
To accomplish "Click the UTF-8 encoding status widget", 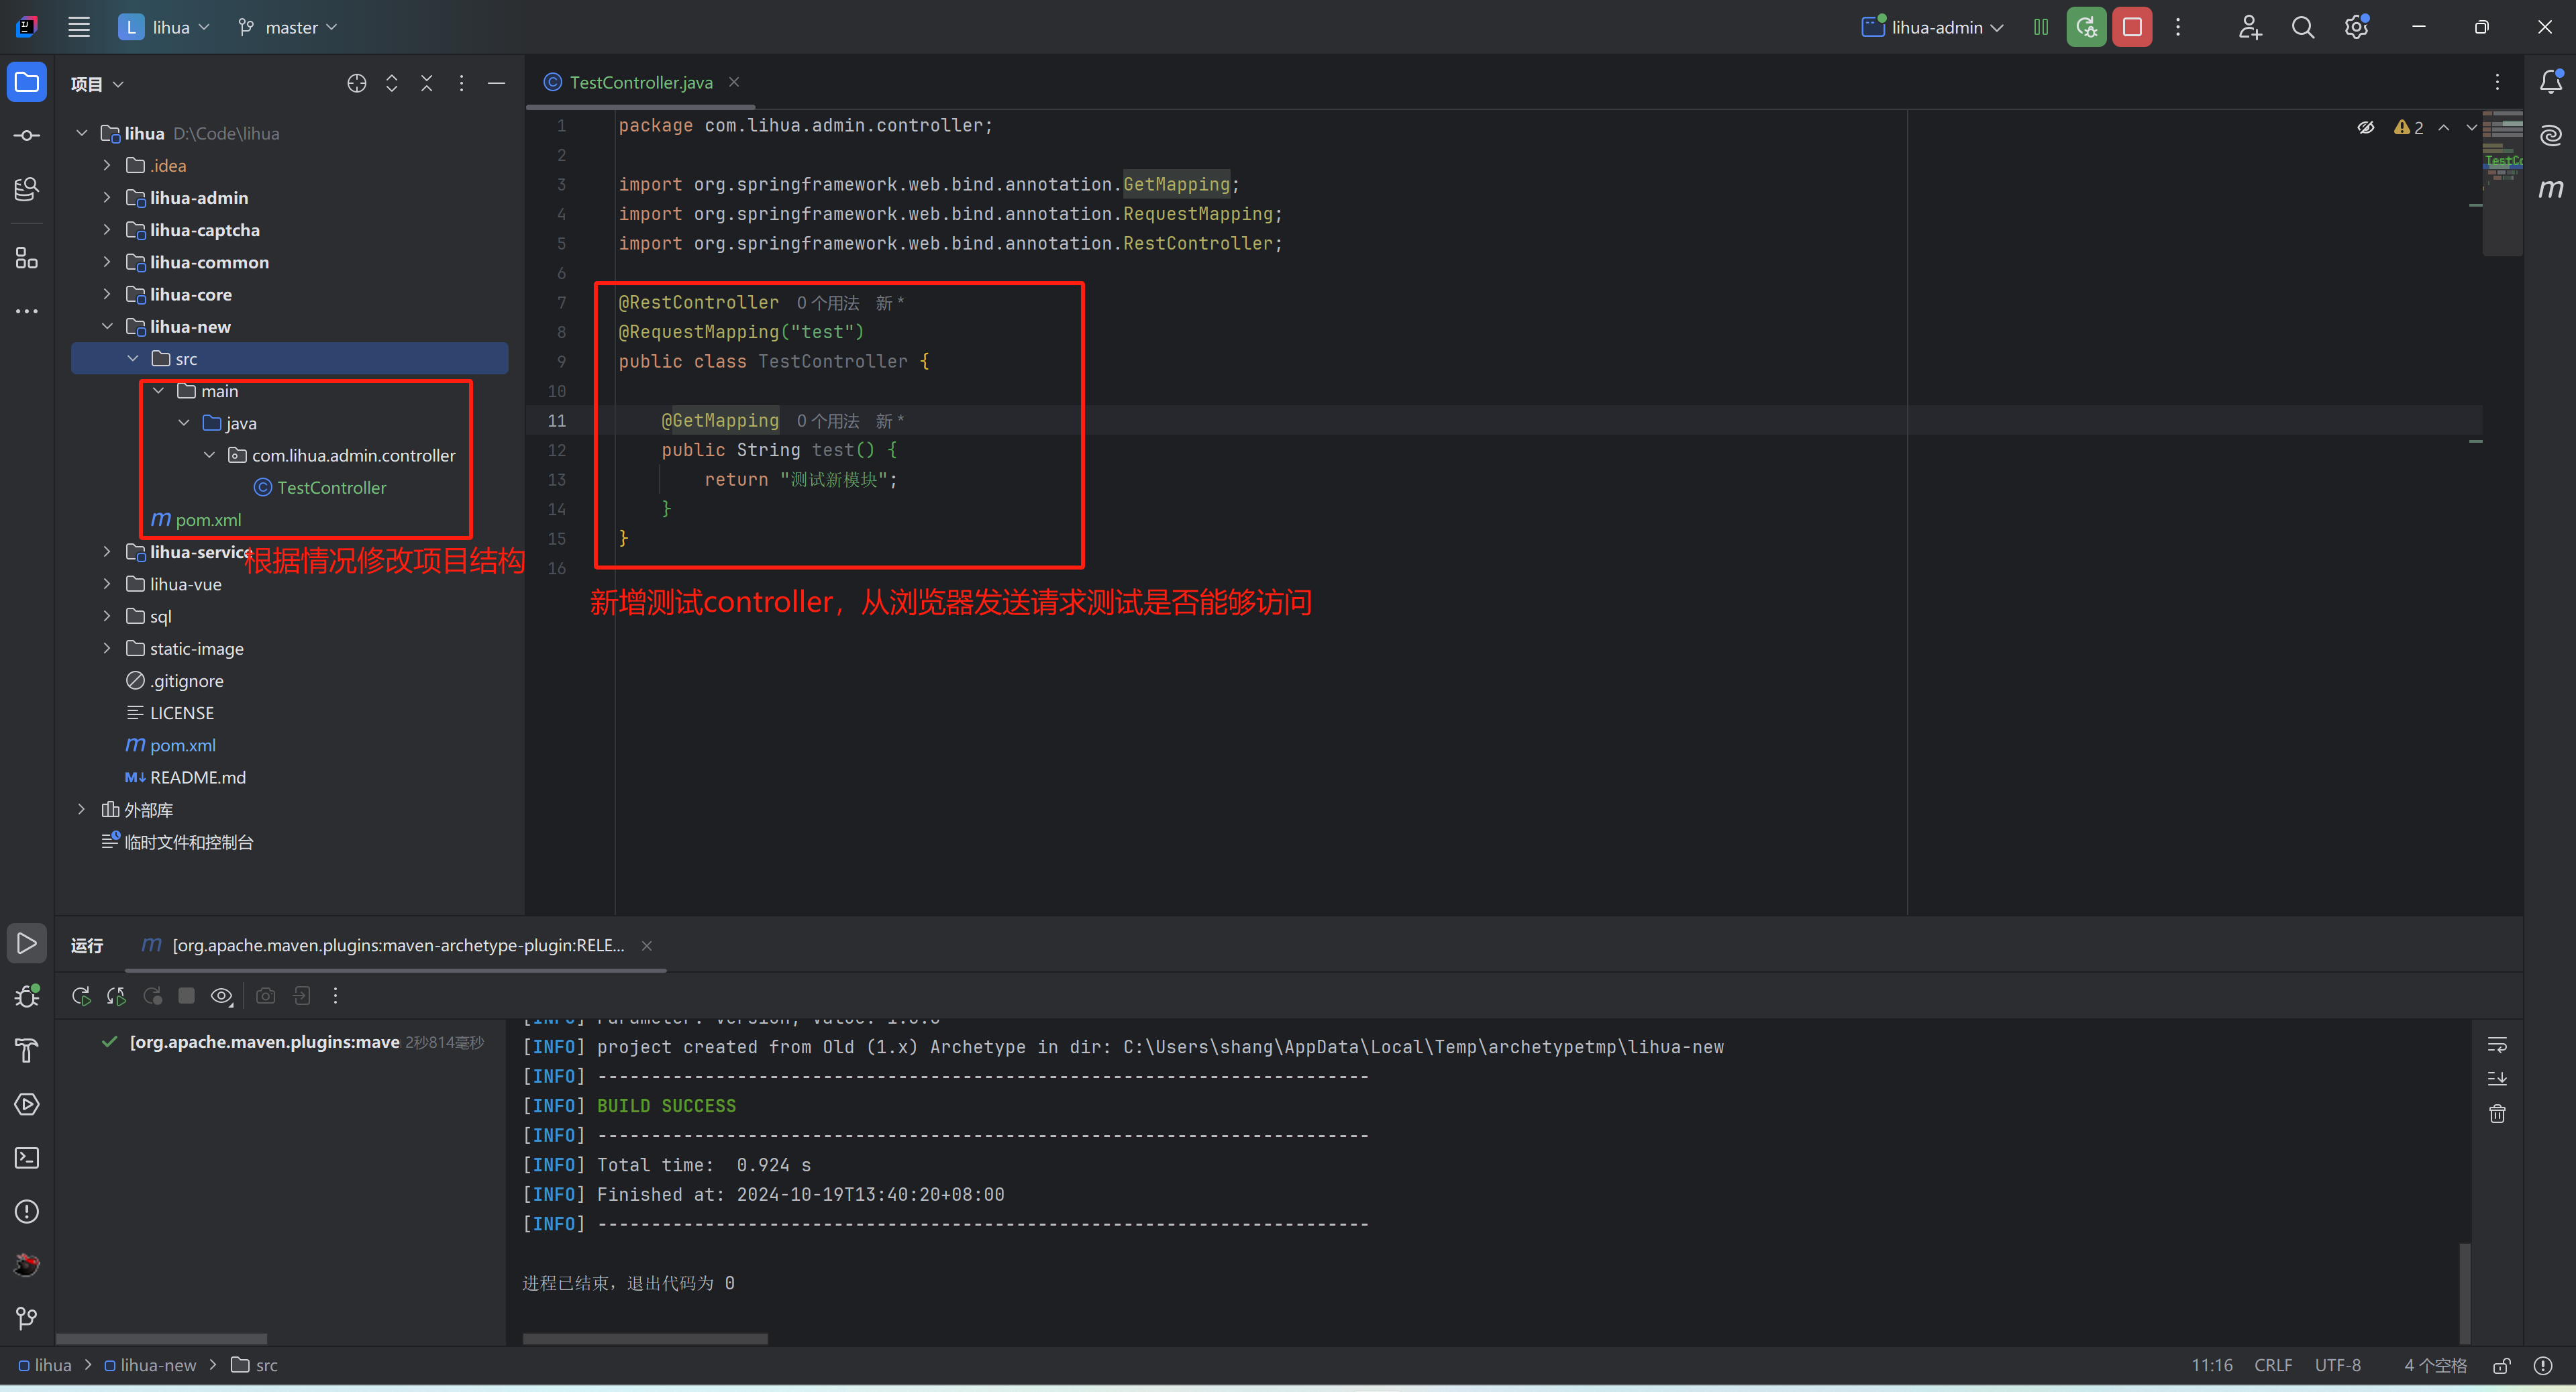I will coord(2337,1366).
